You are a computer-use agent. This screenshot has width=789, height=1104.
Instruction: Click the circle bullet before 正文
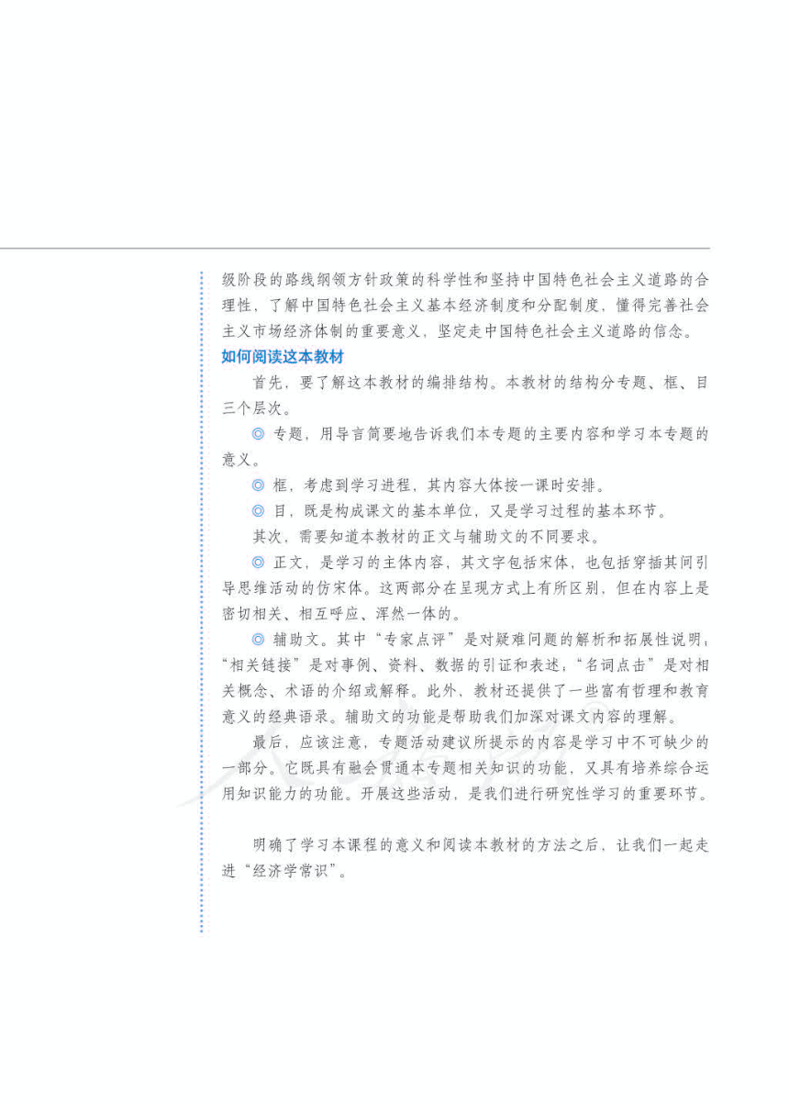[259, 563]
